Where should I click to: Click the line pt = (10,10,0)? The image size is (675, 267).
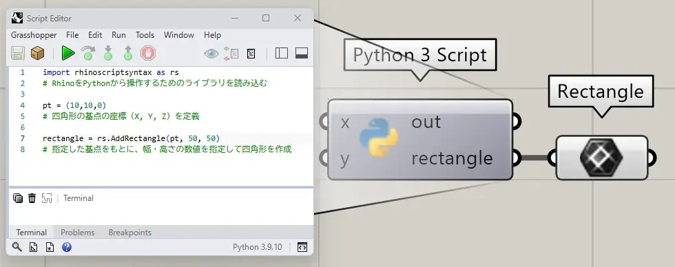tap(74, 105)
